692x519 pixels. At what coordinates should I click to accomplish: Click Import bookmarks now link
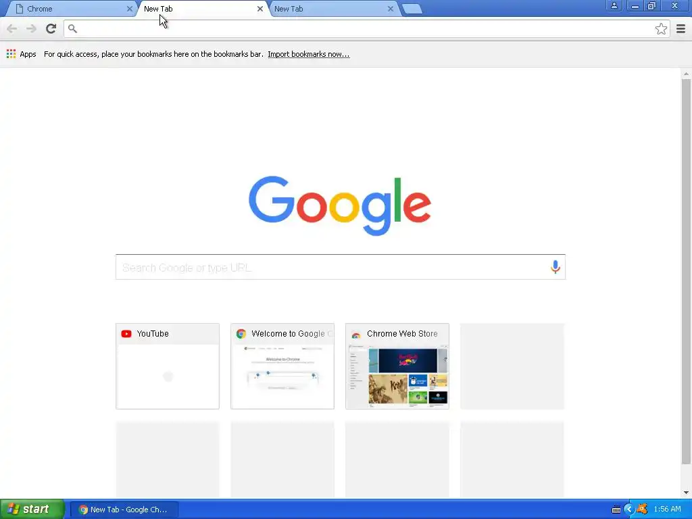point(308,54)
